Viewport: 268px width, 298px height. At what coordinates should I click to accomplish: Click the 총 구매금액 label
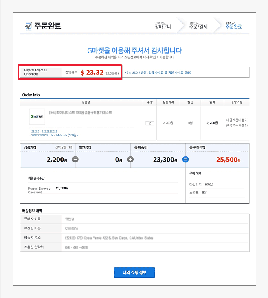(197, 147)
